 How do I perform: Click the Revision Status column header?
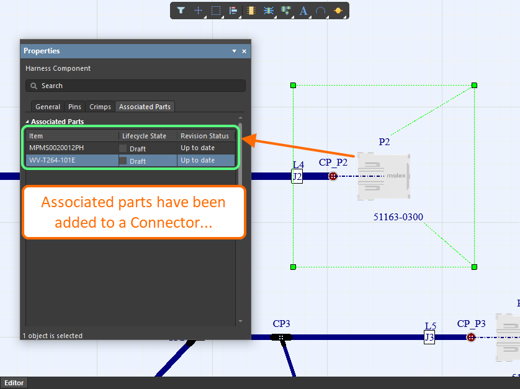pos(205,136)
